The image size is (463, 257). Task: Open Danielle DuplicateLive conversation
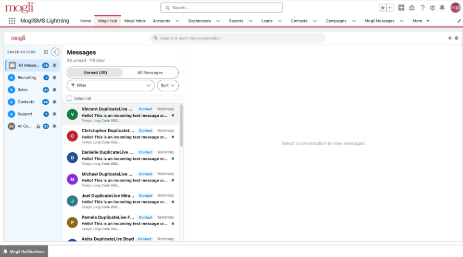121,158
